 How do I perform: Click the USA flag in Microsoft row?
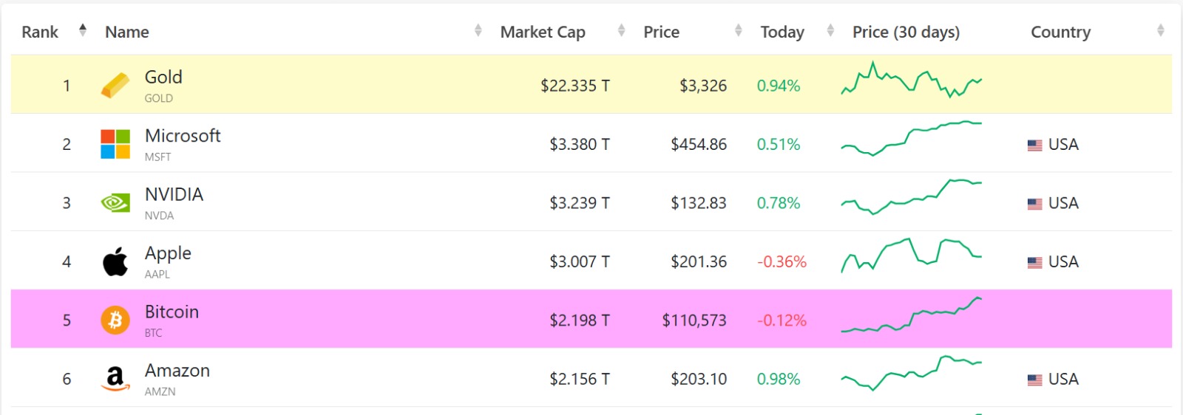[1034, 145]
